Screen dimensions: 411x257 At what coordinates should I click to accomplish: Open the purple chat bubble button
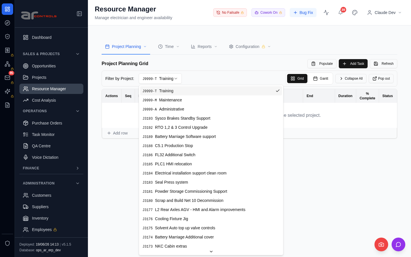[x=398, y=244]
